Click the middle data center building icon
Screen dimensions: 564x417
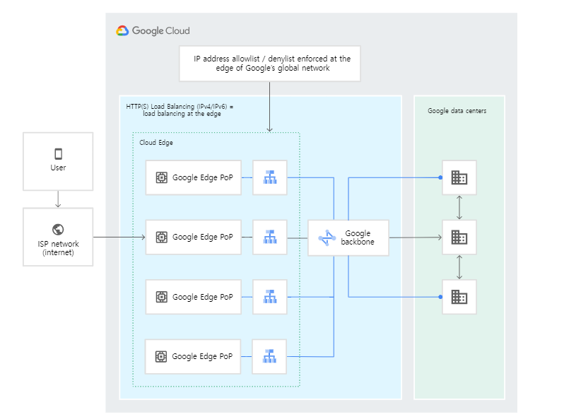pyautogui.click(x=459, y=237)
